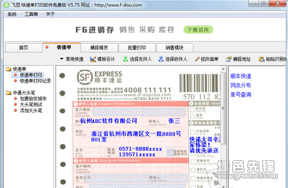
Task: Click the F6进销存 banner text
Action: point(95,30)
